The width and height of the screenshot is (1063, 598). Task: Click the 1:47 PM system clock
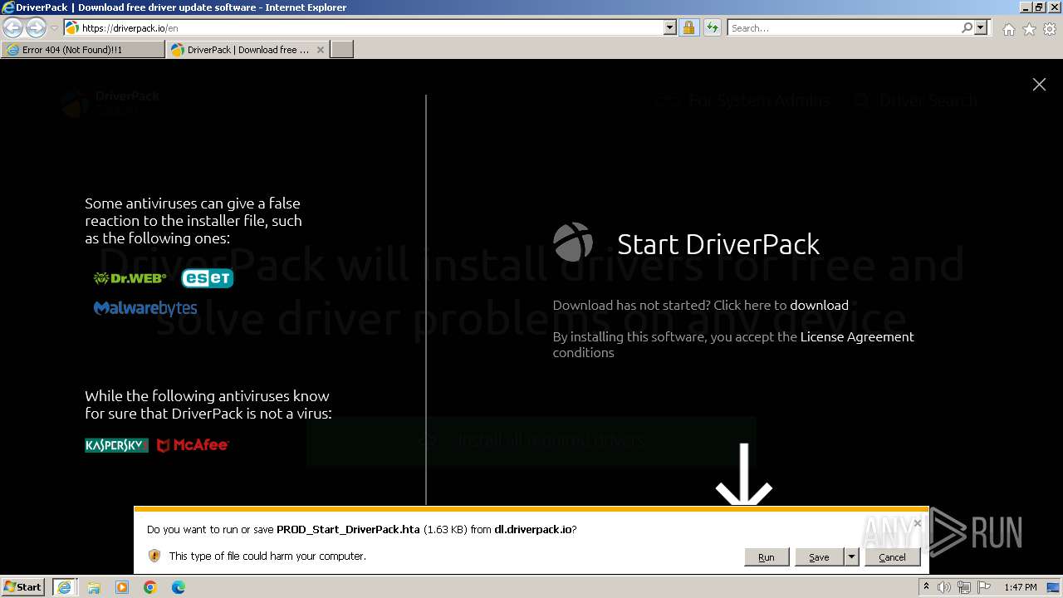pyautogui.click(x=1020, y=587)
